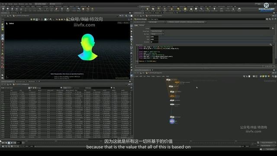Viewport: 277px width, 156px height.
Task: Select the Grid shelf tool
Action: click(21, 9)
